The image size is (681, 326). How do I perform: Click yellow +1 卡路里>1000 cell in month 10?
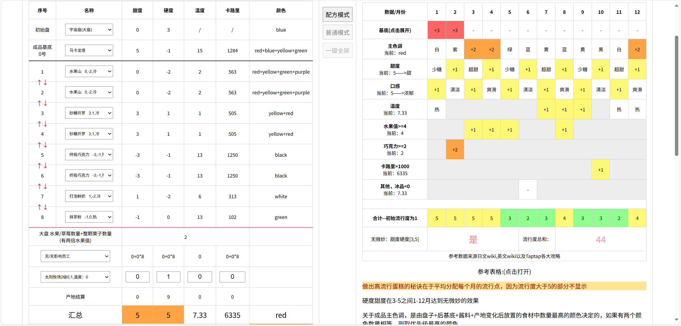tap(601, 170)
